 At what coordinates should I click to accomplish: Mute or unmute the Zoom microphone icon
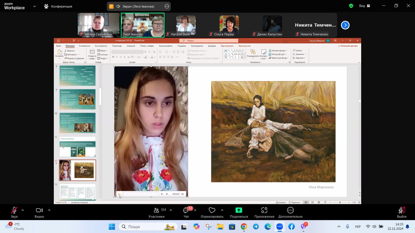[x=14, y=210]
